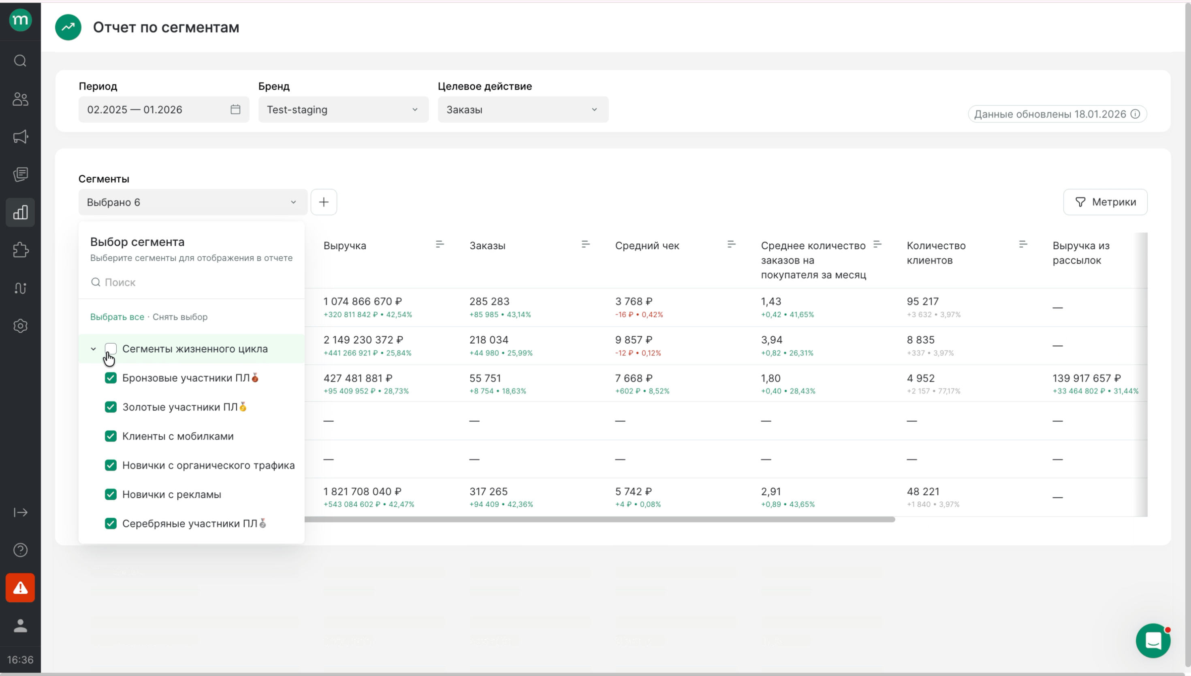
Task: Open the Бренд Test-staging dropdown
Action: (343, 110)
